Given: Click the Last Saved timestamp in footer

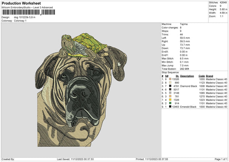Looking at the screenshot, I should click(x=75, y=159).
